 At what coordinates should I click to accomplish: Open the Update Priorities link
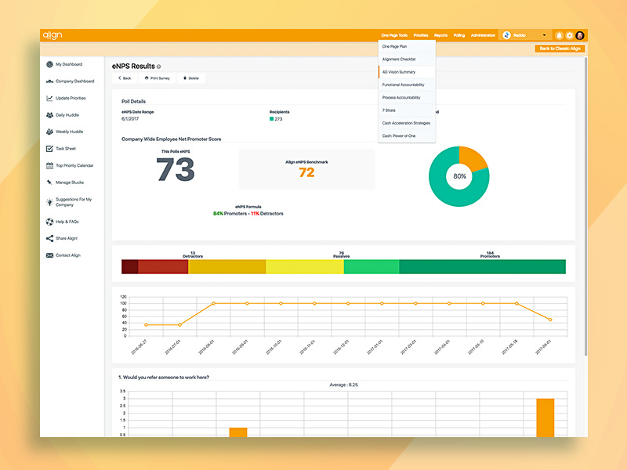71,99
